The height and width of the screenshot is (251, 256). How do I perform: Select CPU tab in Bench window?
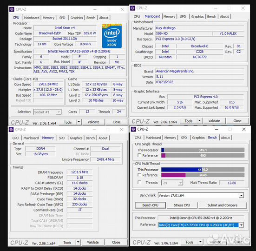(138, 138)
